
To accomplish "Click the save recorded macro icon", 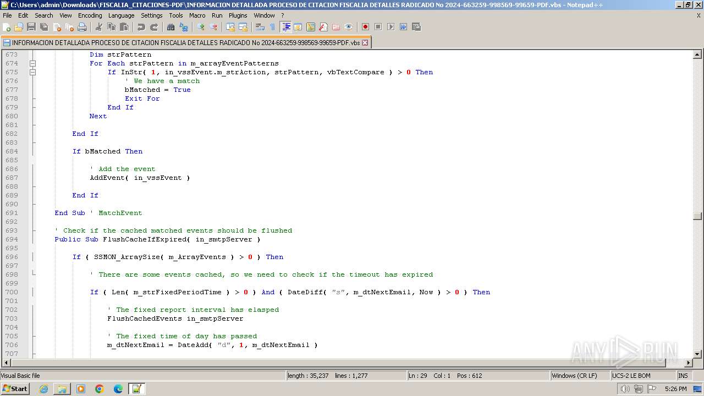I will click(x=416, y=27).
